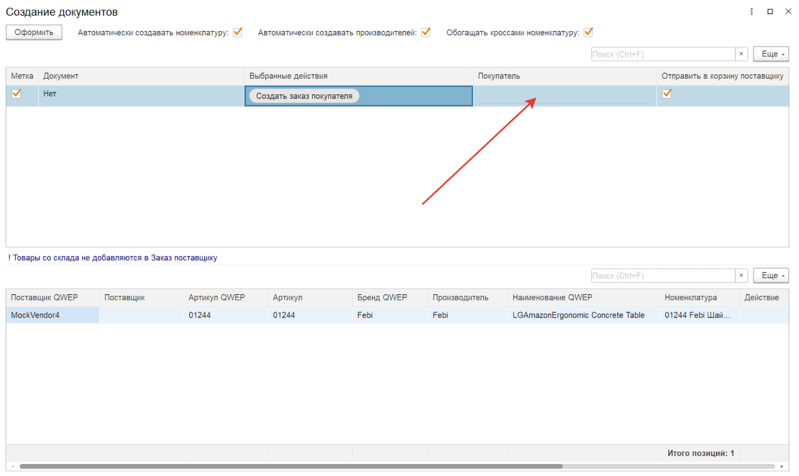Sort by the Поставщик QWEP column header
Image resolution: width=799 pixels, height=476 pixels.
pyautogui.click(x=45, y=297)
